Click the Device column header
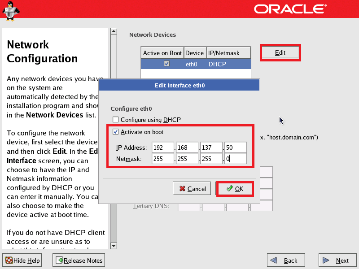The image size is (359, 269). [195, 53]
